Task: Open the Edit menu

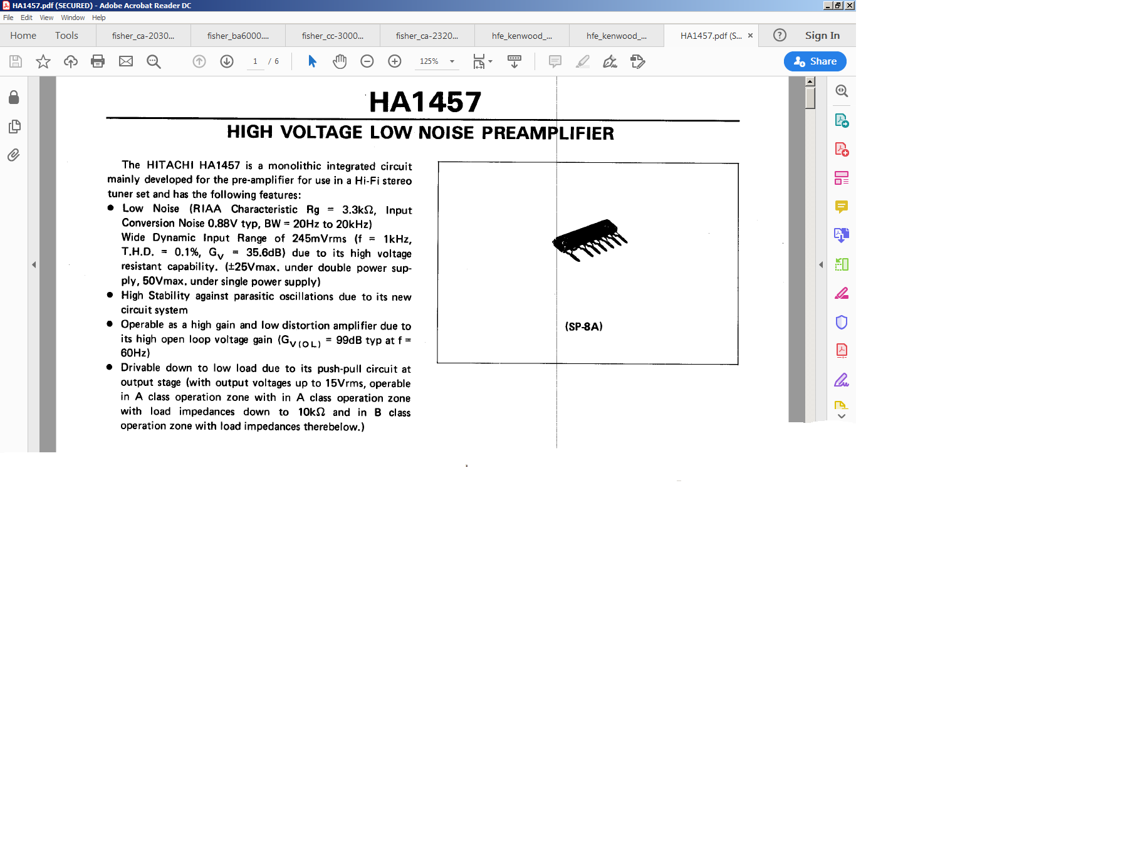Action: (26, 18)
